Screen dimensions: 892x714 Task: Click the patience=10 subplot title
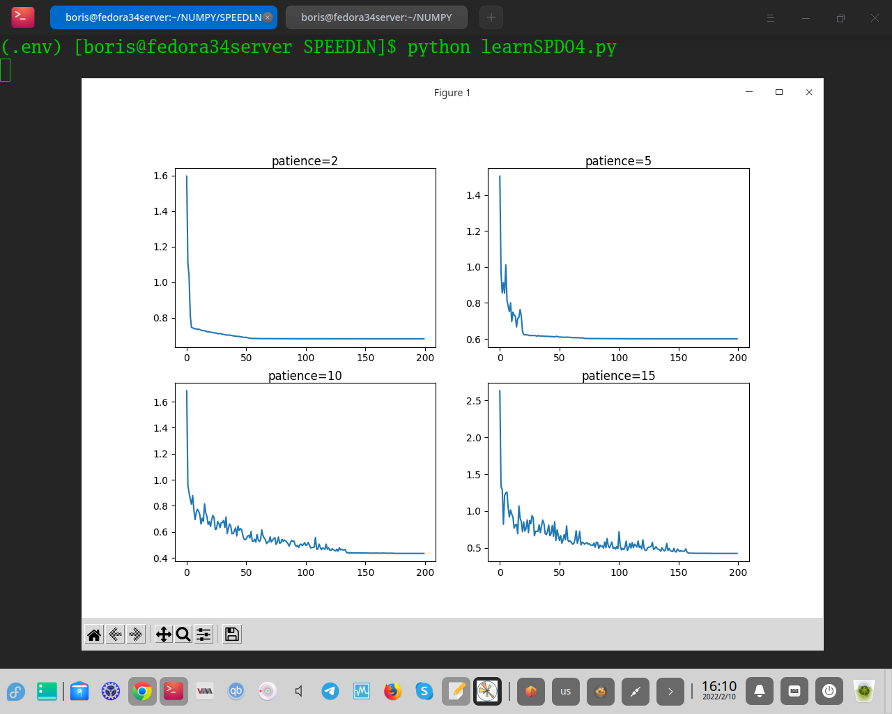click(305, 376)
